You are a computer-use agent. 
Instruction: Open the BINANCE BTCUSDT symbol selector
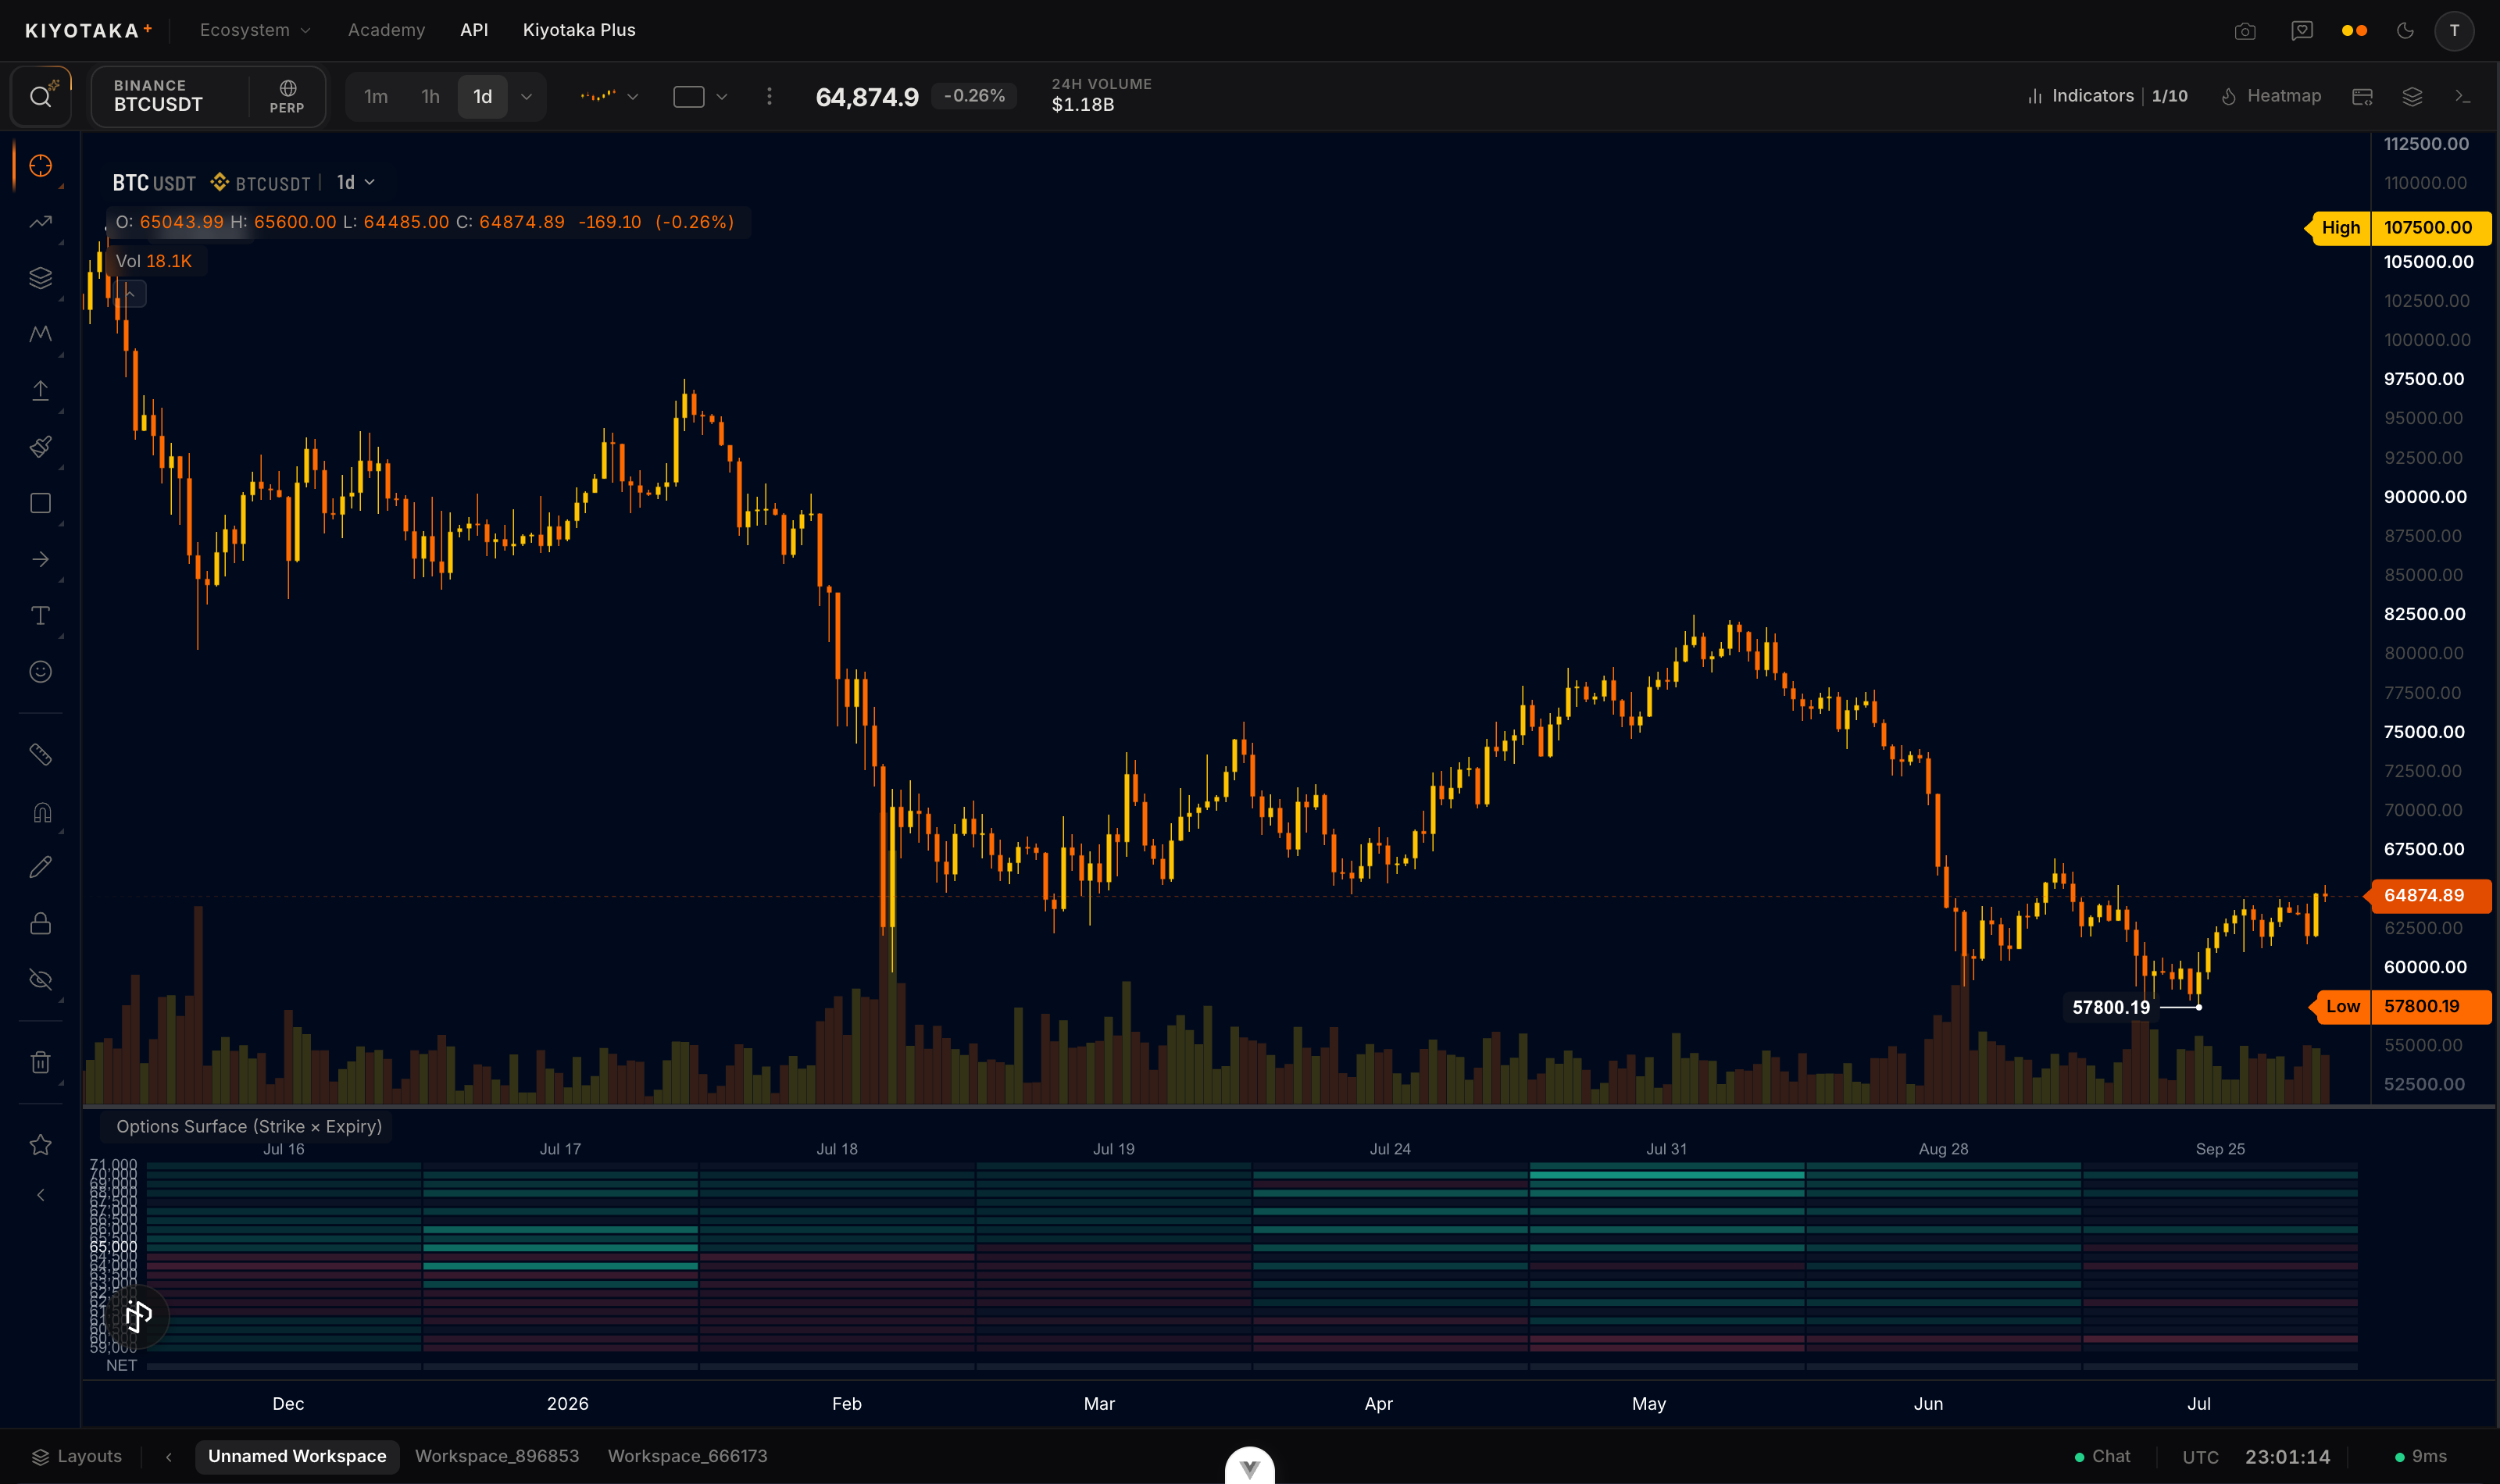[170, 96]
